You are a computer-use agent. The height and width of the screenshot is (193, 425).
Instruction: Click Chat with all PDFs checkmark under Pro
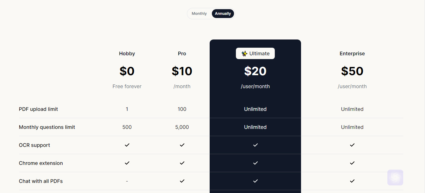point(182,181)
